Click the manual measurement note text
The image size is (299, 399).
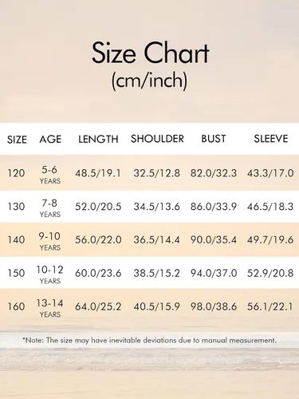149,340
